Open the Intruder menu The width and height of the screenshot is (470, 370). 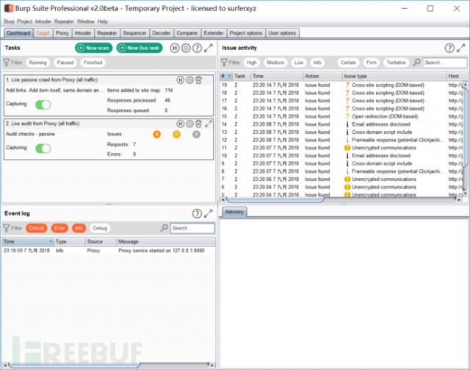point(43,21)
